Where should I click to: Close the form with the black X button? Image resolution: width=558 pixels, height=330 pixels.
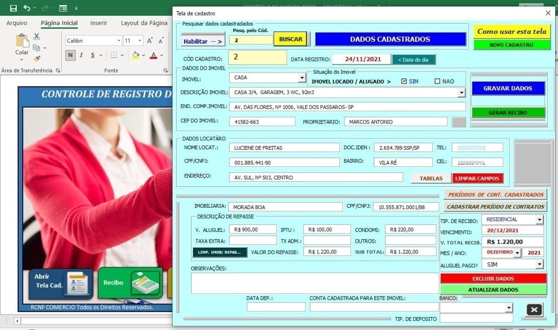click(534, 310)
